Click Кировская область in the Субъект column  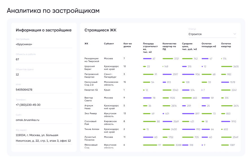point(110,123)
